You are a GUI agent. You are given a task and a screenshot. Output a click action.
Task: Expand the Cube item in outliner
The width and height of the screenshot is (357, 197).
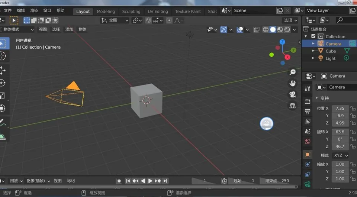pos(313,51)
